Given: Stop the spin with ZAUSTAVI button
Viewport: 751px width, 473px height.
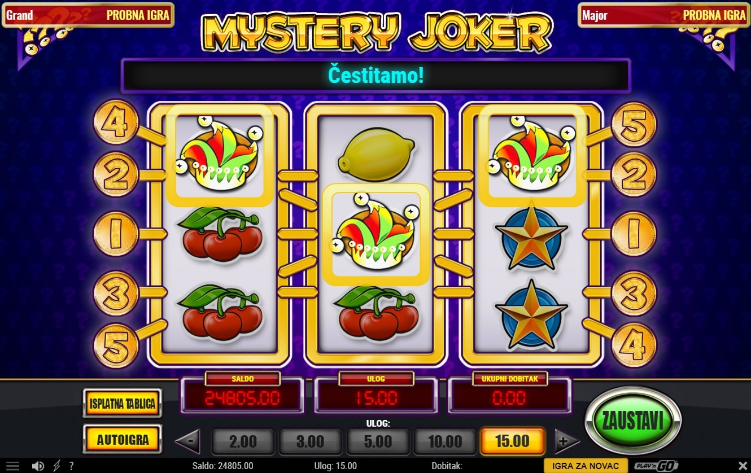Looking at the screenshot, I should point(633,419).
